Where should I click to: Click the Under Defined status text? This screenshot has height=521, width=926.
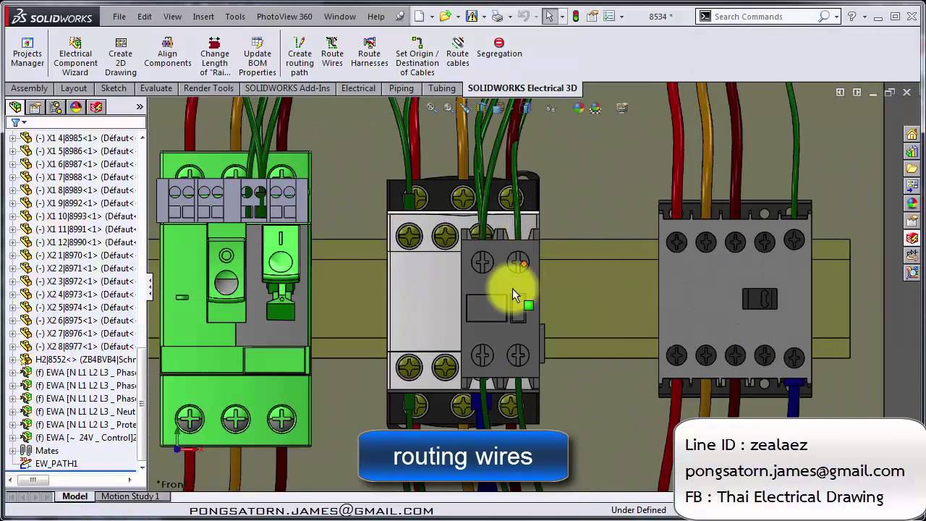639,510
